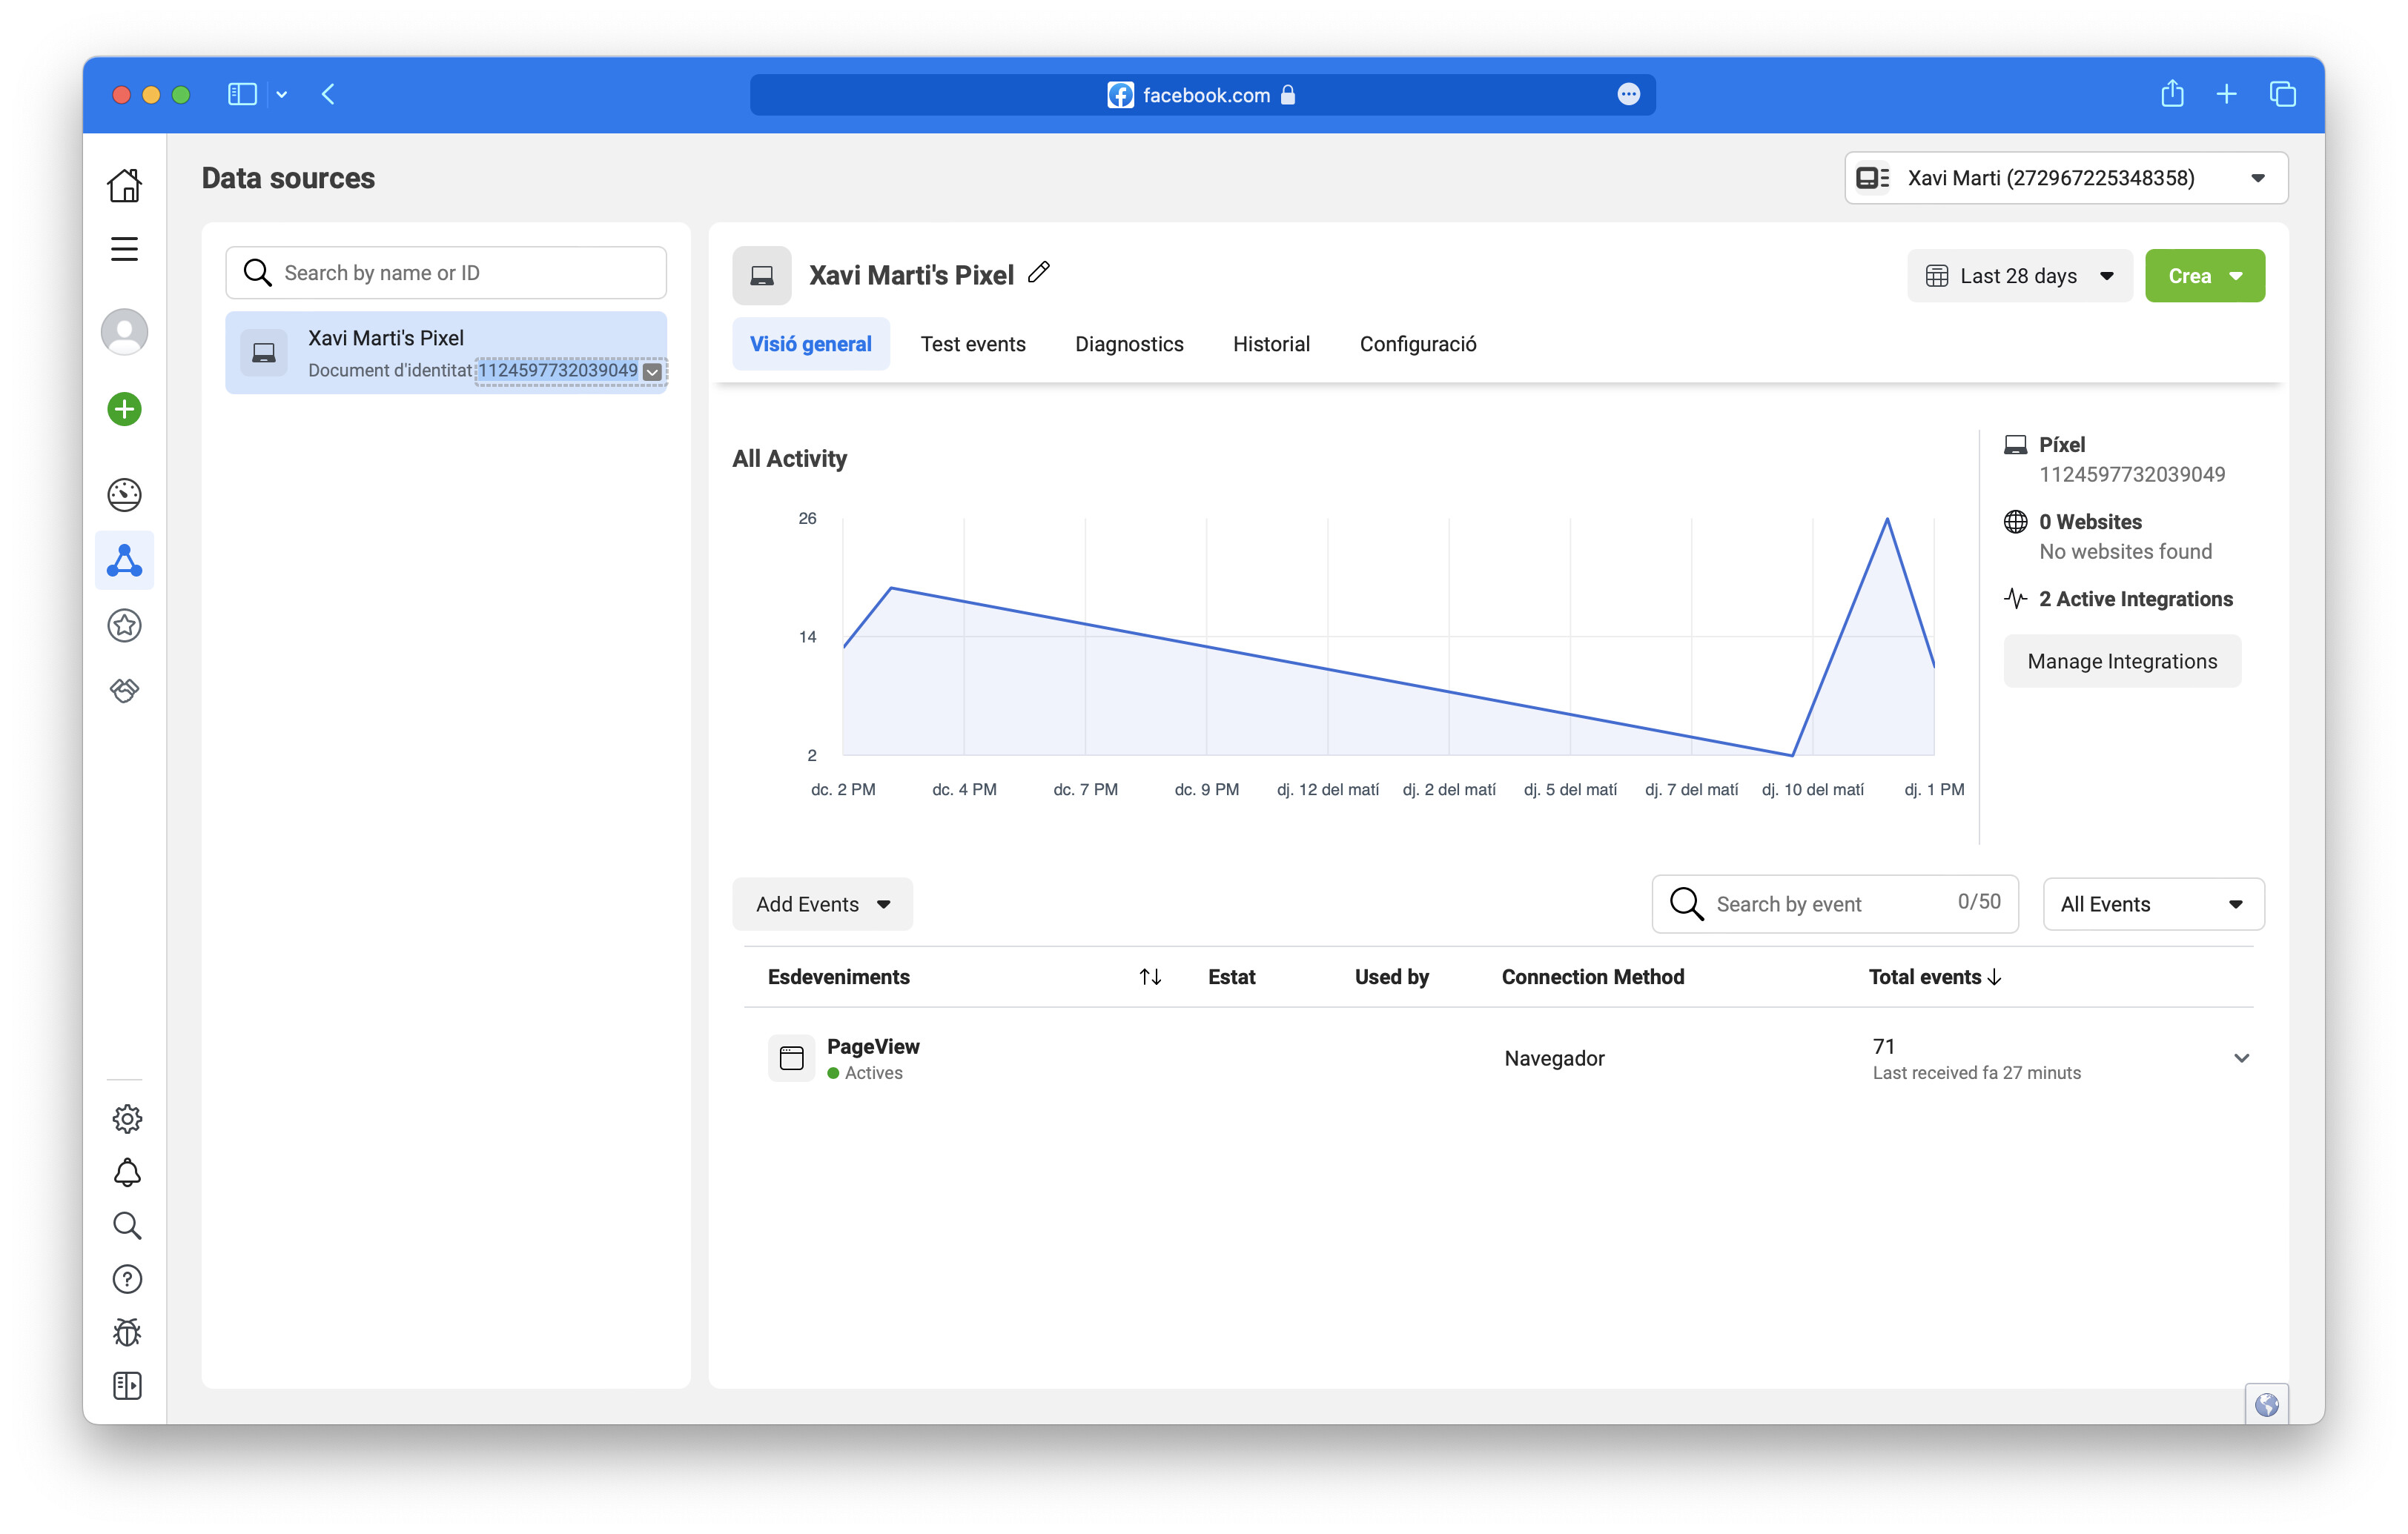Switch to the Test events tab
The height and width of the screenshot is (1534, 2408).
[x=973, y=344]
